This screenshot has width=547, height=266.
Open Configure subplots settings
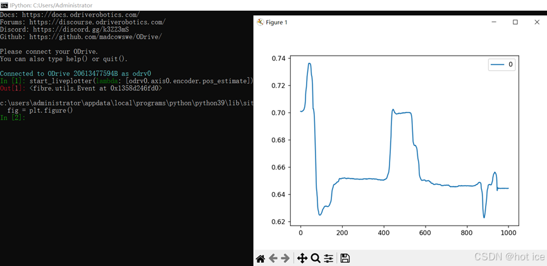coord(329,258)
